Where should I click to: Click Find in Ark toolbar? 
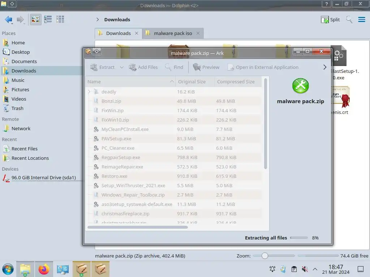click(x=174, y=67)
